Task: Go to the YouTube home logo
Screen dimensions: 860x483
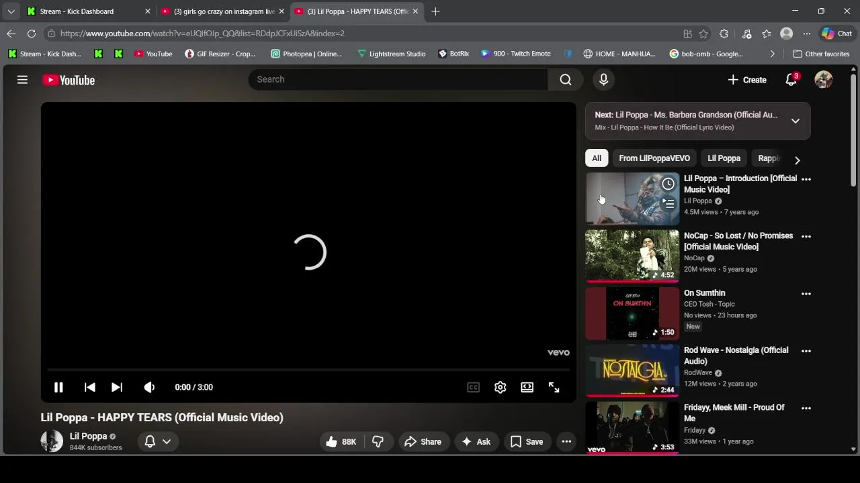Action: [69, 80]
